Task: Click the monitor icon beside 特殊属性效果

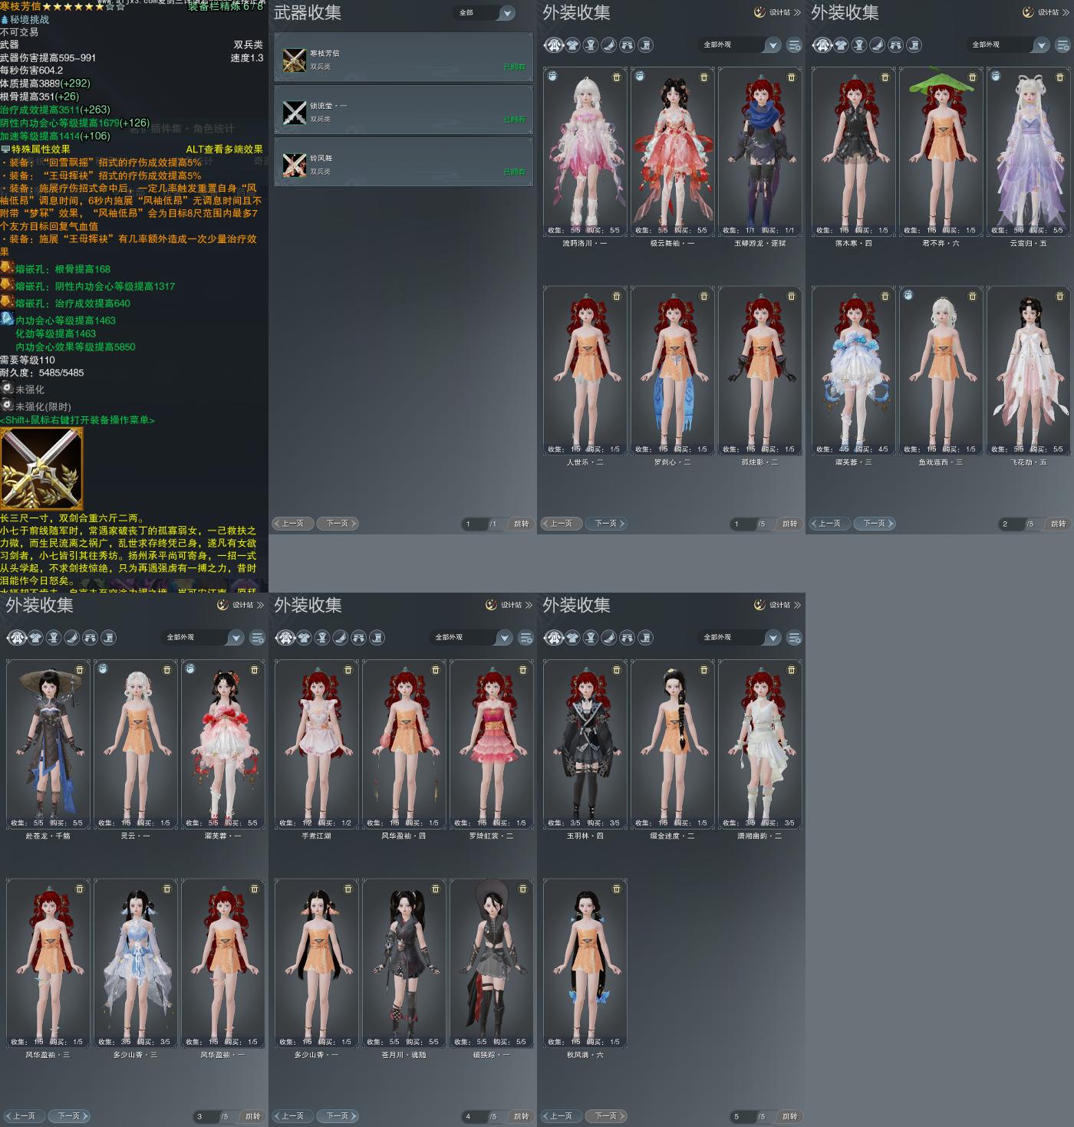Action: click(x=5, y=149)
